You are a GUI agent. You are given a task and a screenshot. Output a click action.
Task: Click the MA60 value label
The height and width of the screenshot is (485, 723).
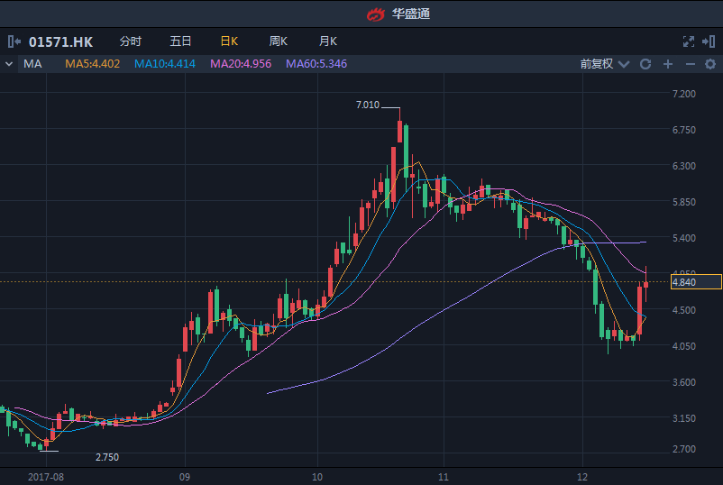coord(316,64)
